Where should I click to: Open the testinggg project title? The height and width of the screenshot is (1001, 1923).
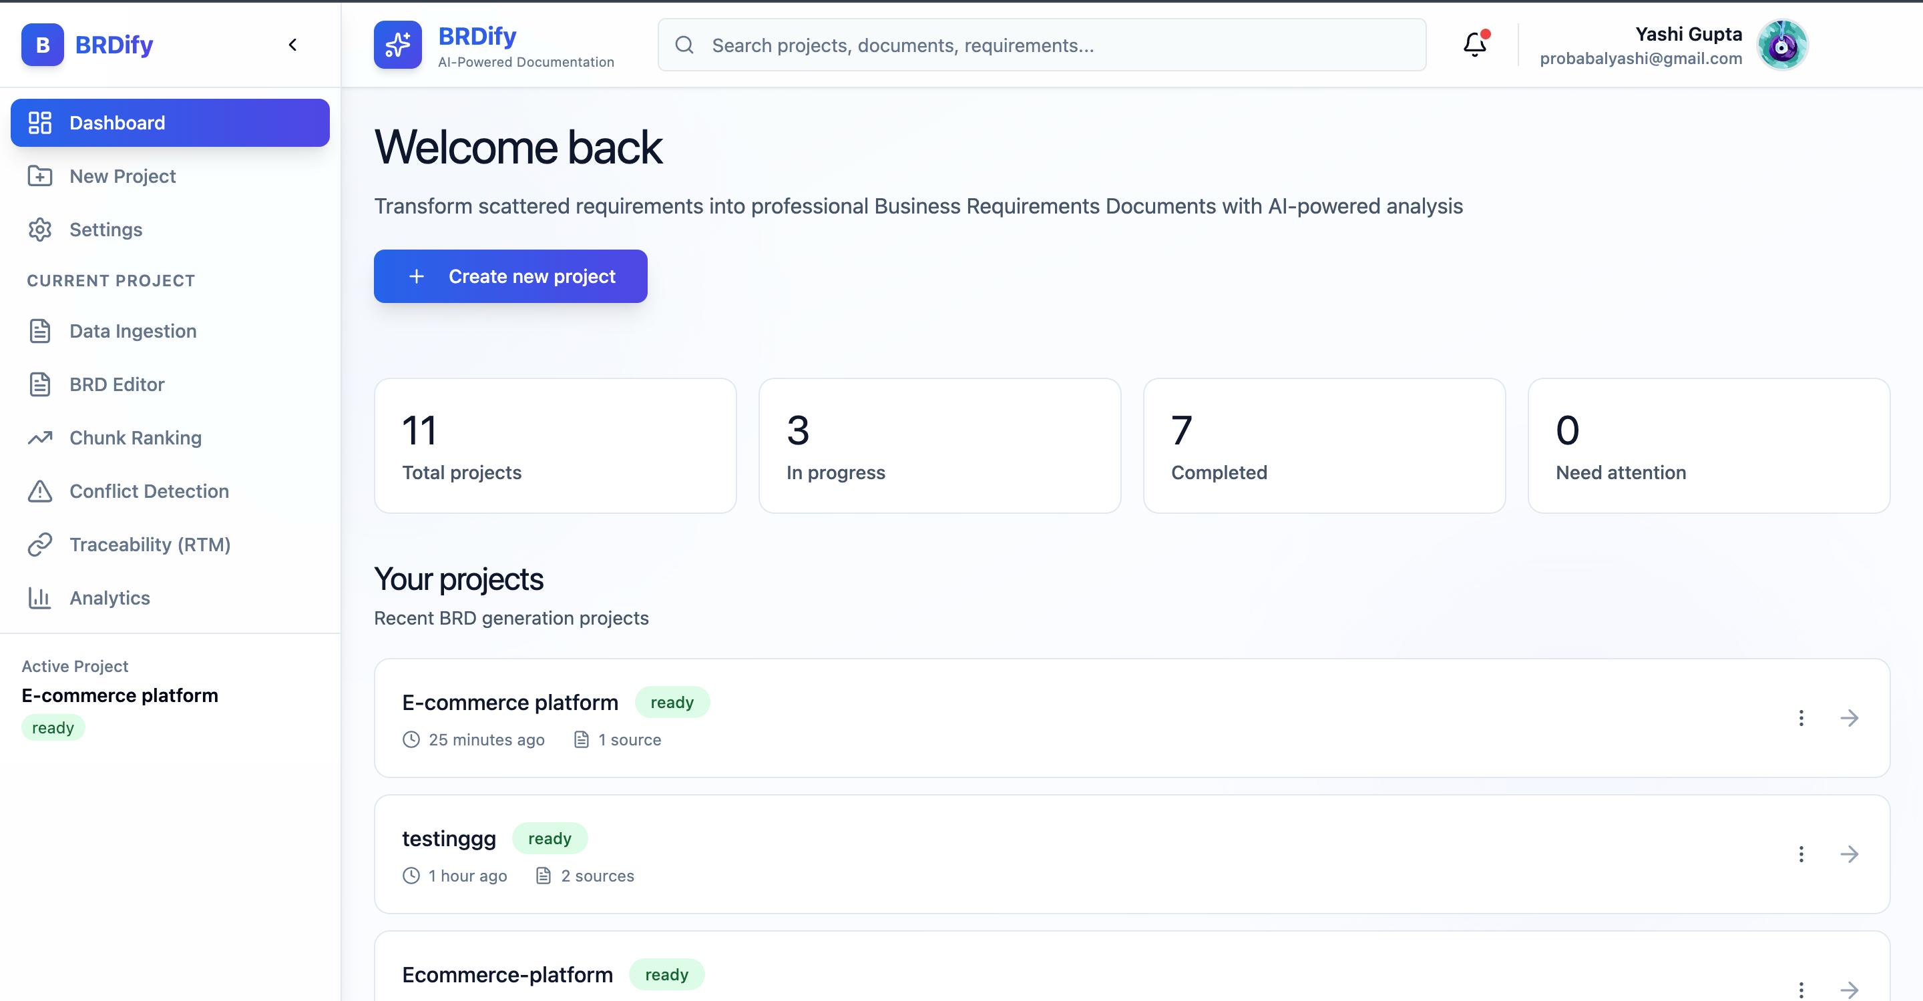pyautogui.click(x=449, y=839)
